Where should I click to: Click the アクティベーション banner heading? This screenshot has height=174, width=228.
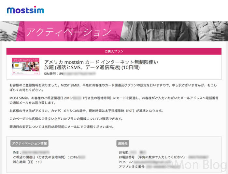click(x=68, y=32)
